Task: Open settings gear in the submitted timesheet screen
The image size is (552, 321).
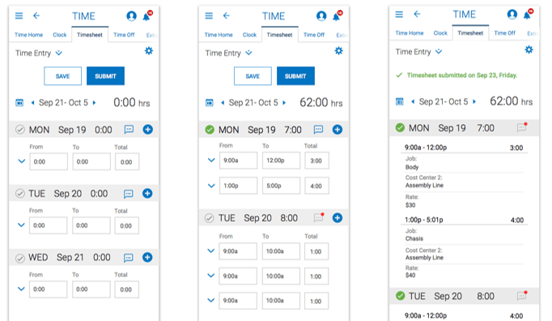Action: point(529,49)
